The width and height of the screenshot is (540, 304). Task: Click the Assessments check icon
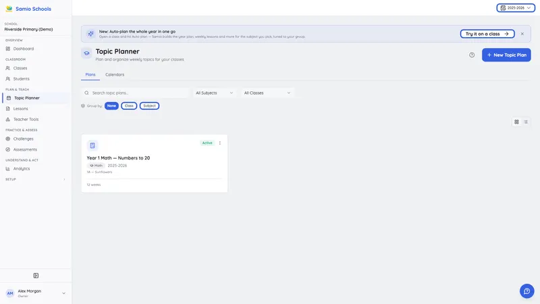(x=8, y=149)
